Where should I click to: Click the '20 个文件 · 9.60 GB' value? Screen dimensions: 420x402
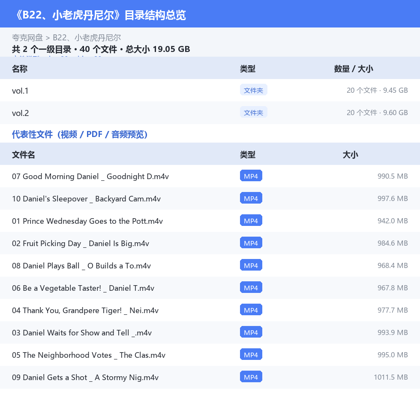pos(377,113)
